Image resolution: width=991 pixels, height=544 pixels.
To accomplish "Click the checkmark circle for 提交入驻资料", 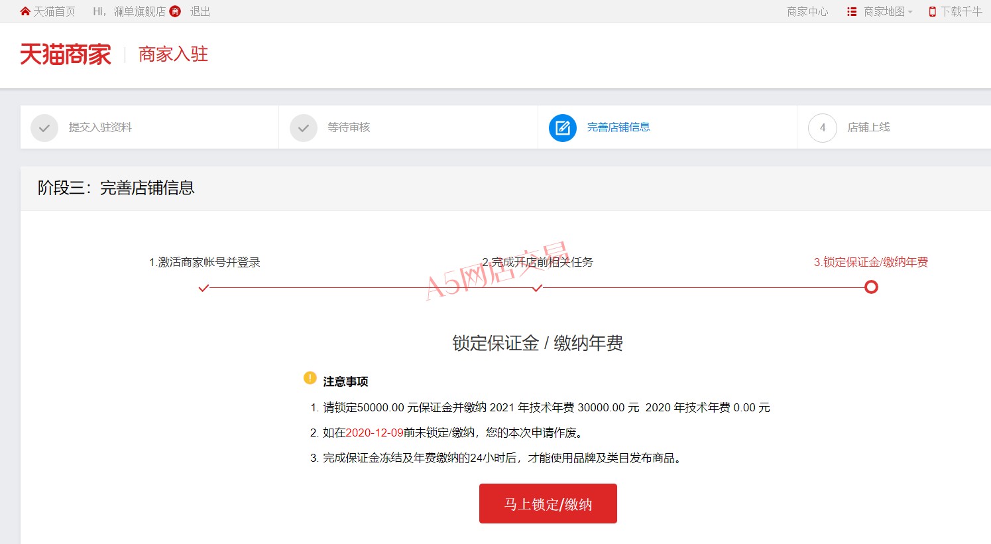I will [44, 127].
